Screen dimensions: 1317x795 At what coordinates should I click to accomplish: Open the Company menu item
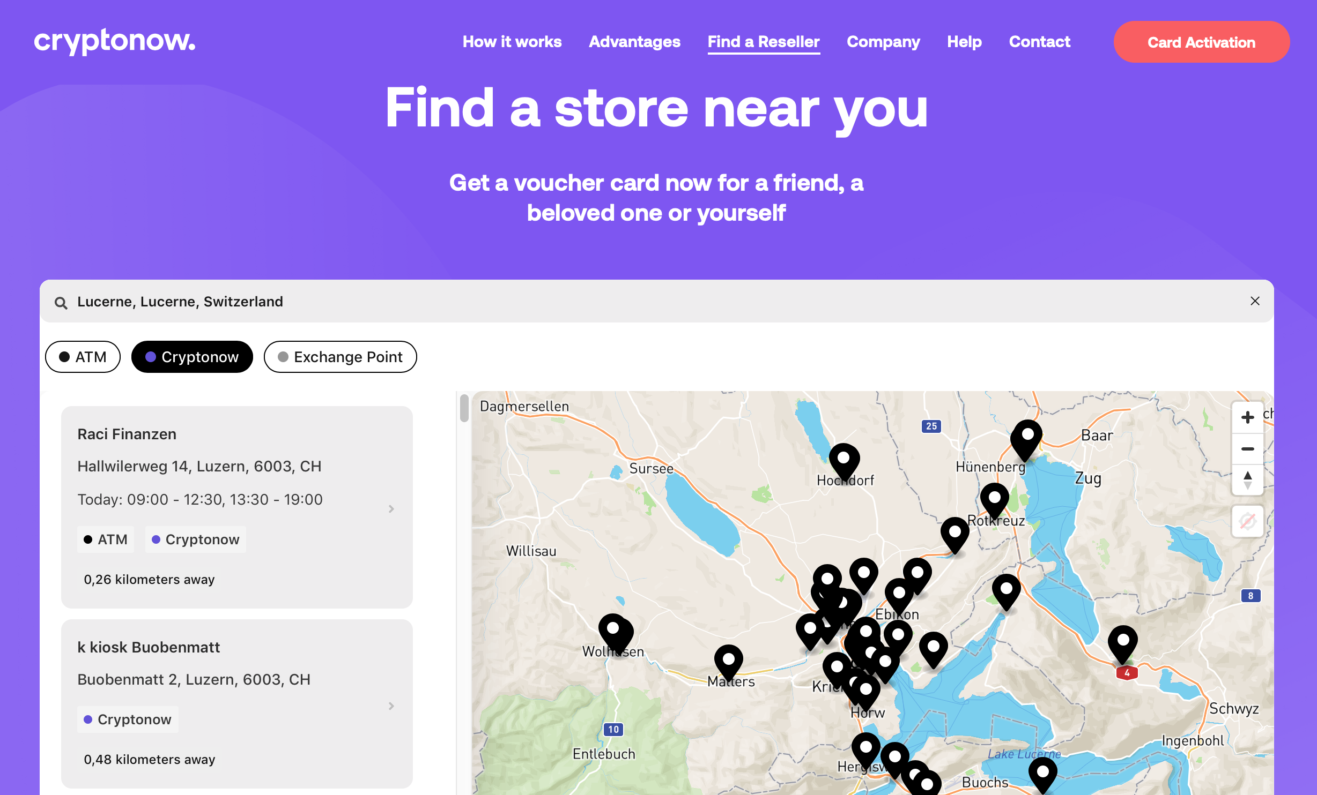[x=883, y=42]
